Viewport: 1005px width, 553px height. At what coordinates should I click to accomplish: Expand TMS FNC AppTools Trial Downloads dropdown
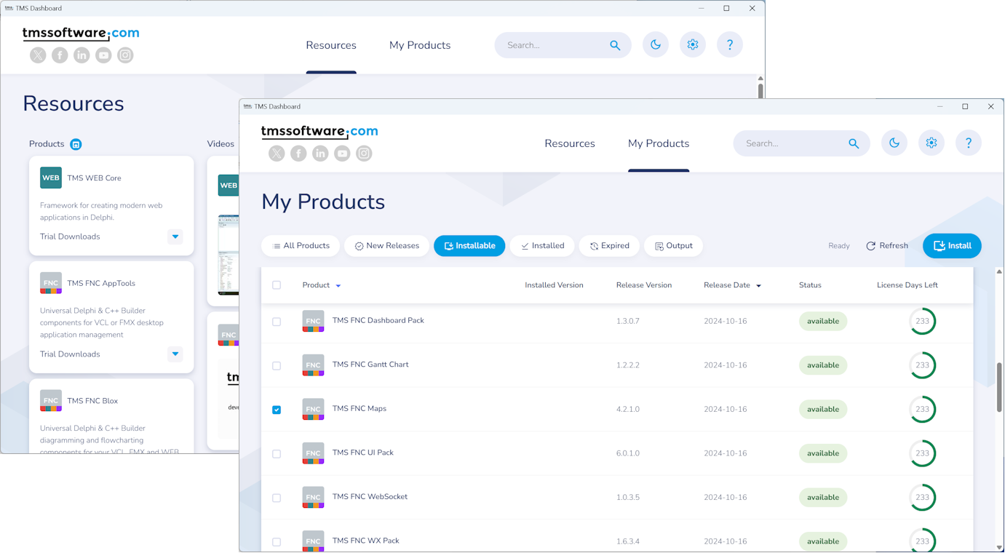click(x=175, y=354)
